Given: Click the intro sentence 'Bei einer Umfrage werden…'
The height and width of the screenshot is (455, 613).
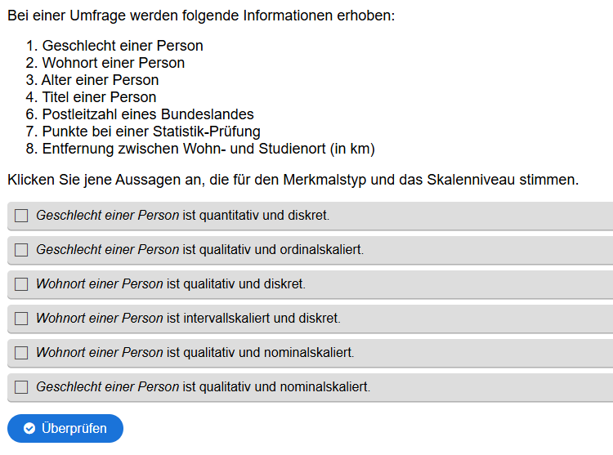Looking at the screenshot, I should click(x=201, y=16).
